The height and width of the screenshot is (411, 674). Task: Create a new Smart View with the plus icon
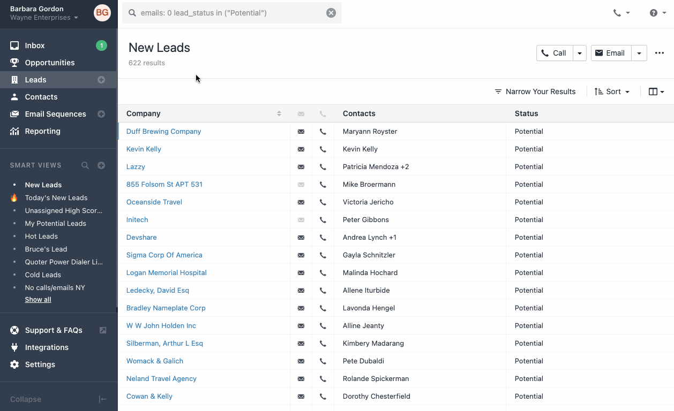(101, 165)
